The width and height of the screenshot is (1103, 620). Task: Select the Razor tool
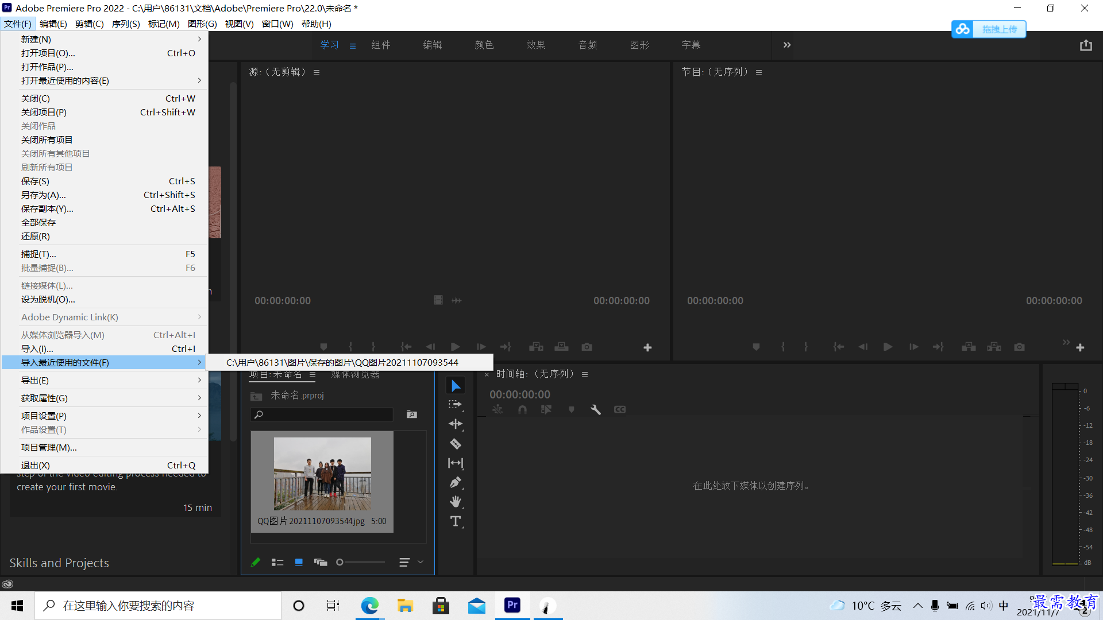tap(456, 444)
